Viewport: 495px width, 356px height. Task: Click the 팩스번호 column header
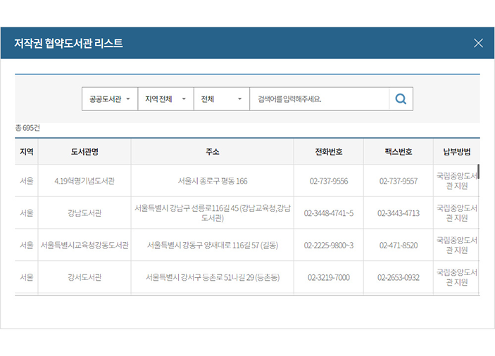(399, 152)
